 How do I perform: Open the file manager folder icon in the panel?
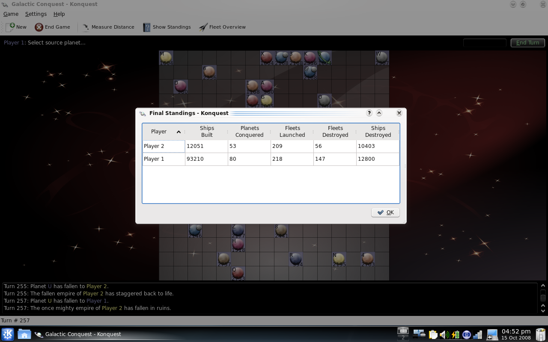point(24,334)
